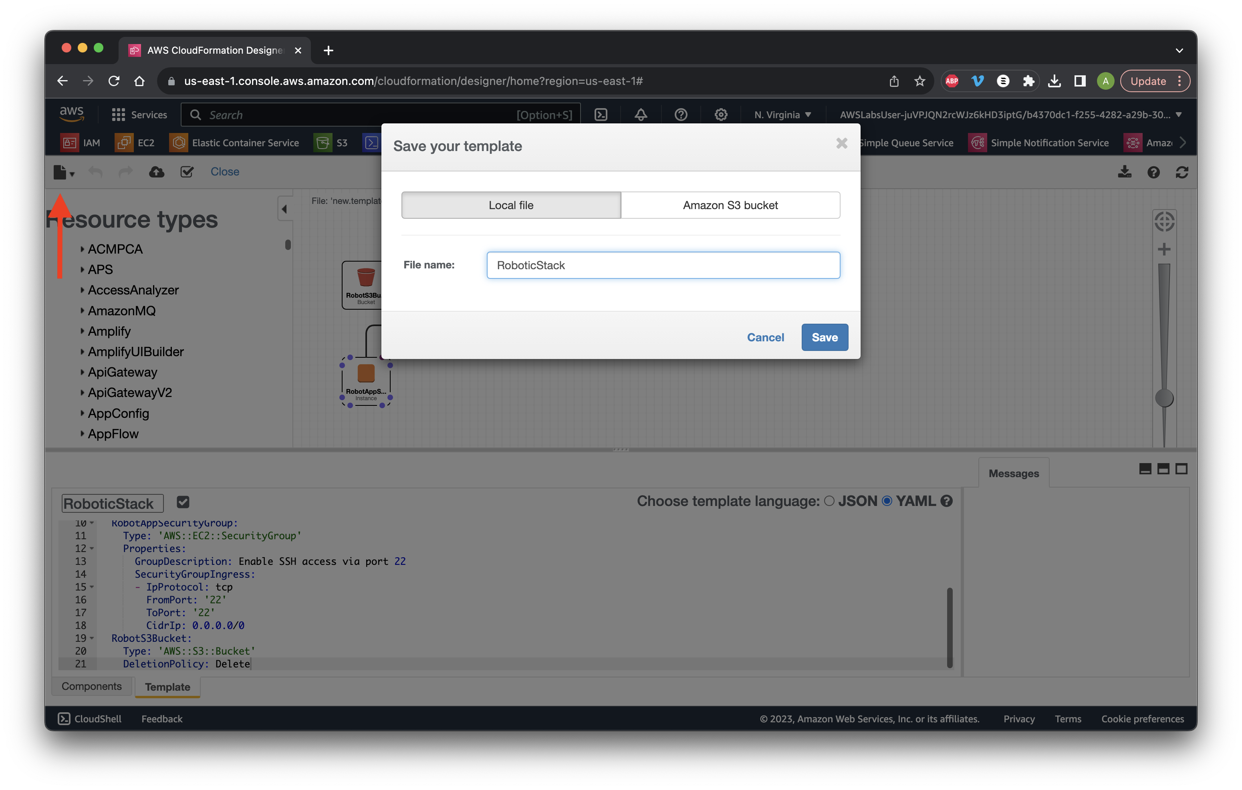Close the save template dialog with X
Image resolution: width=1242 pixels, height=790 pixels.
pyautogui.click(x=841, y=143)
